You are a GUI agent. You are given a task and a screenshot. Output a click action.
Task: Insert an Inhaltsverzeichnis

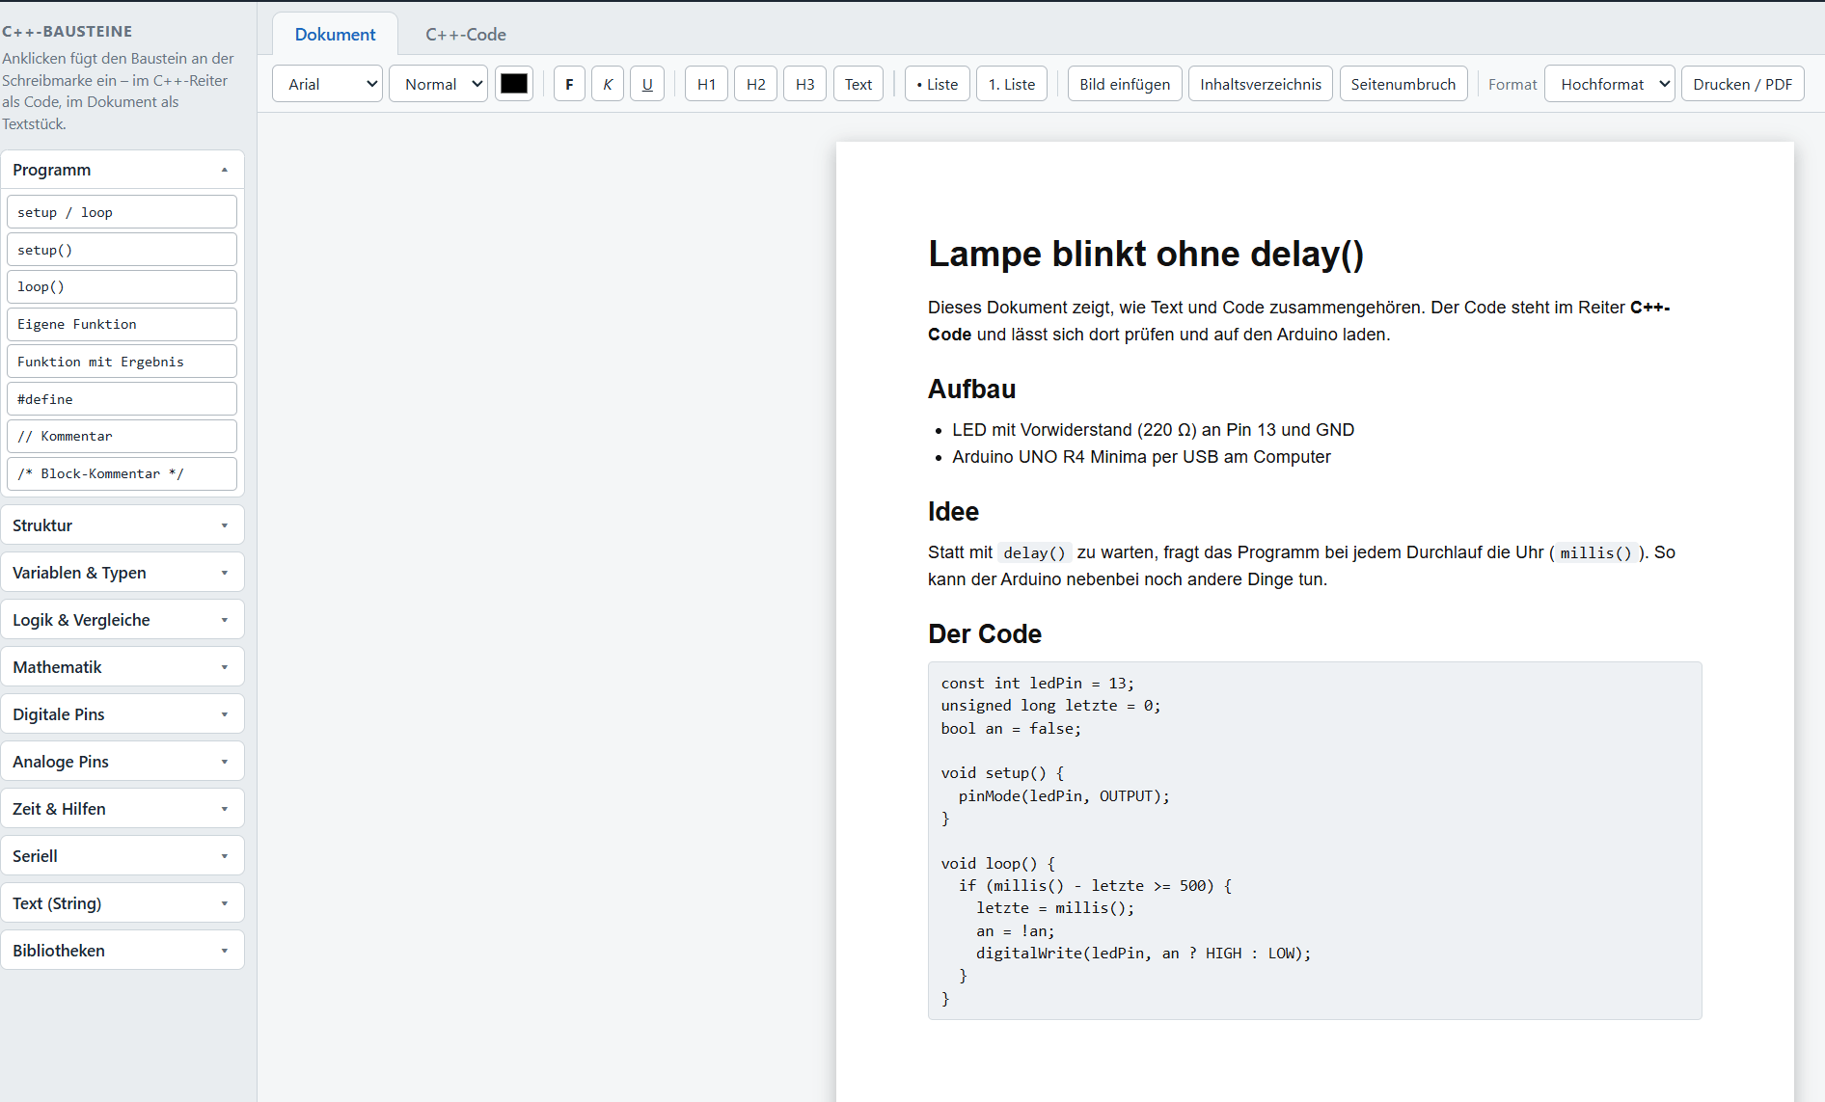click(1261, 84)
